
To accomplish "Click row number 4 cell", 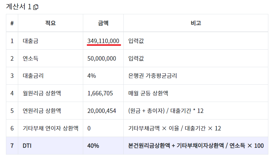I will pos(12,93).
